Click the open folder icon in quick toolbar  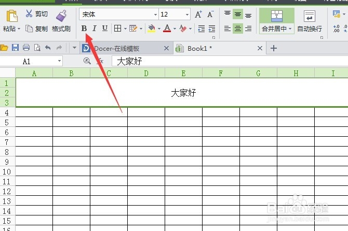click(4, 48)
